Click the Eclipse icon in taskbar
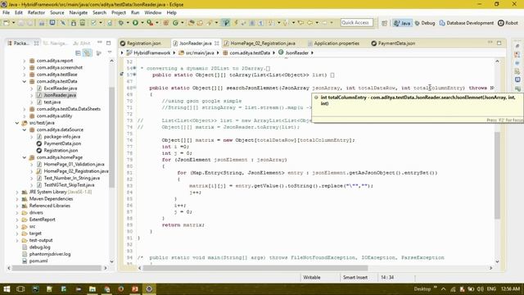Screen dimensions: 524x295 coord(149,289)
